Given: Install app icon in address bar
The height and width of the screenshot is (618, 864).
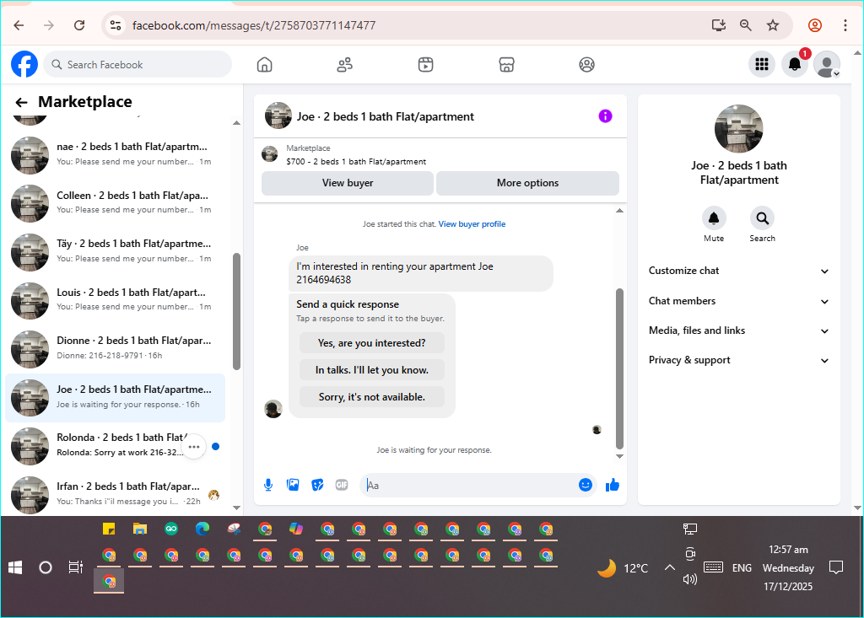Looking at the screenshot, I should 719,25.
